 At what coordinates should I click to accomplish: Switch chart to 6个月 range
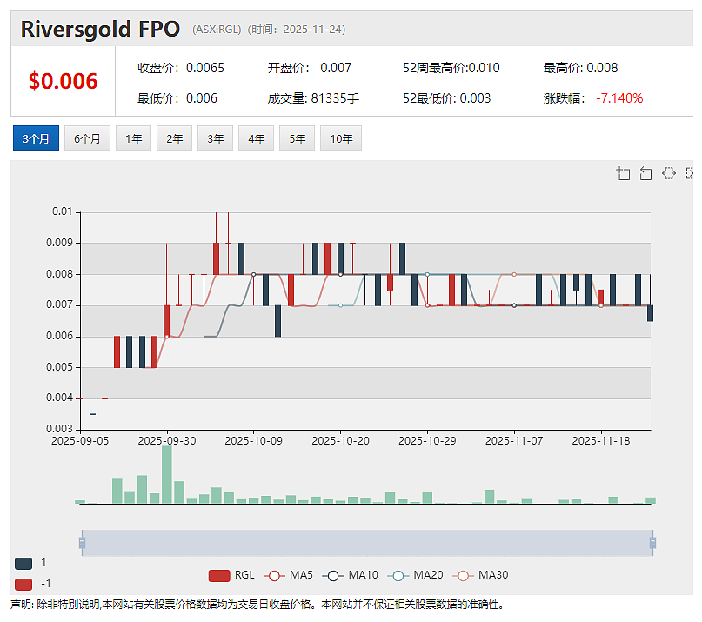pyautogui.click(x=87, y=138)
